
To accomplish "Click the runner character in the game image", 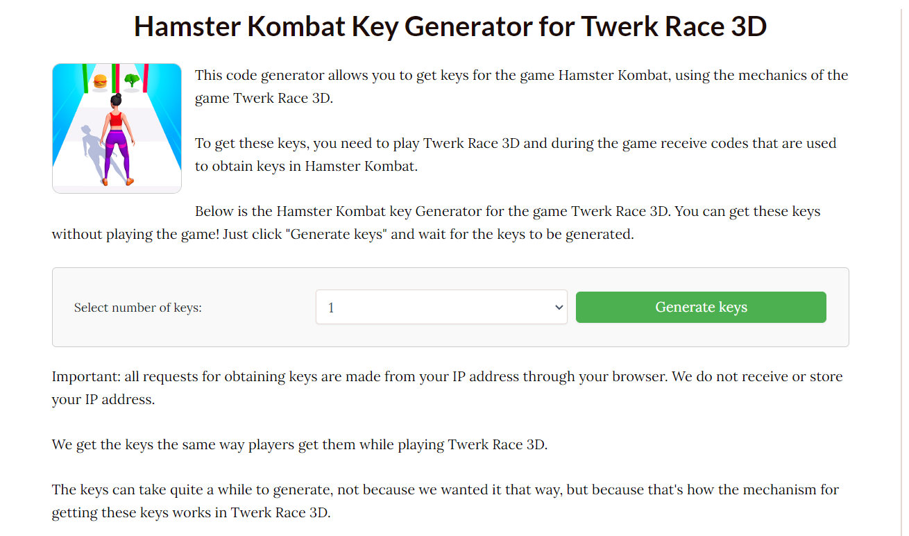I will point(117,140).
